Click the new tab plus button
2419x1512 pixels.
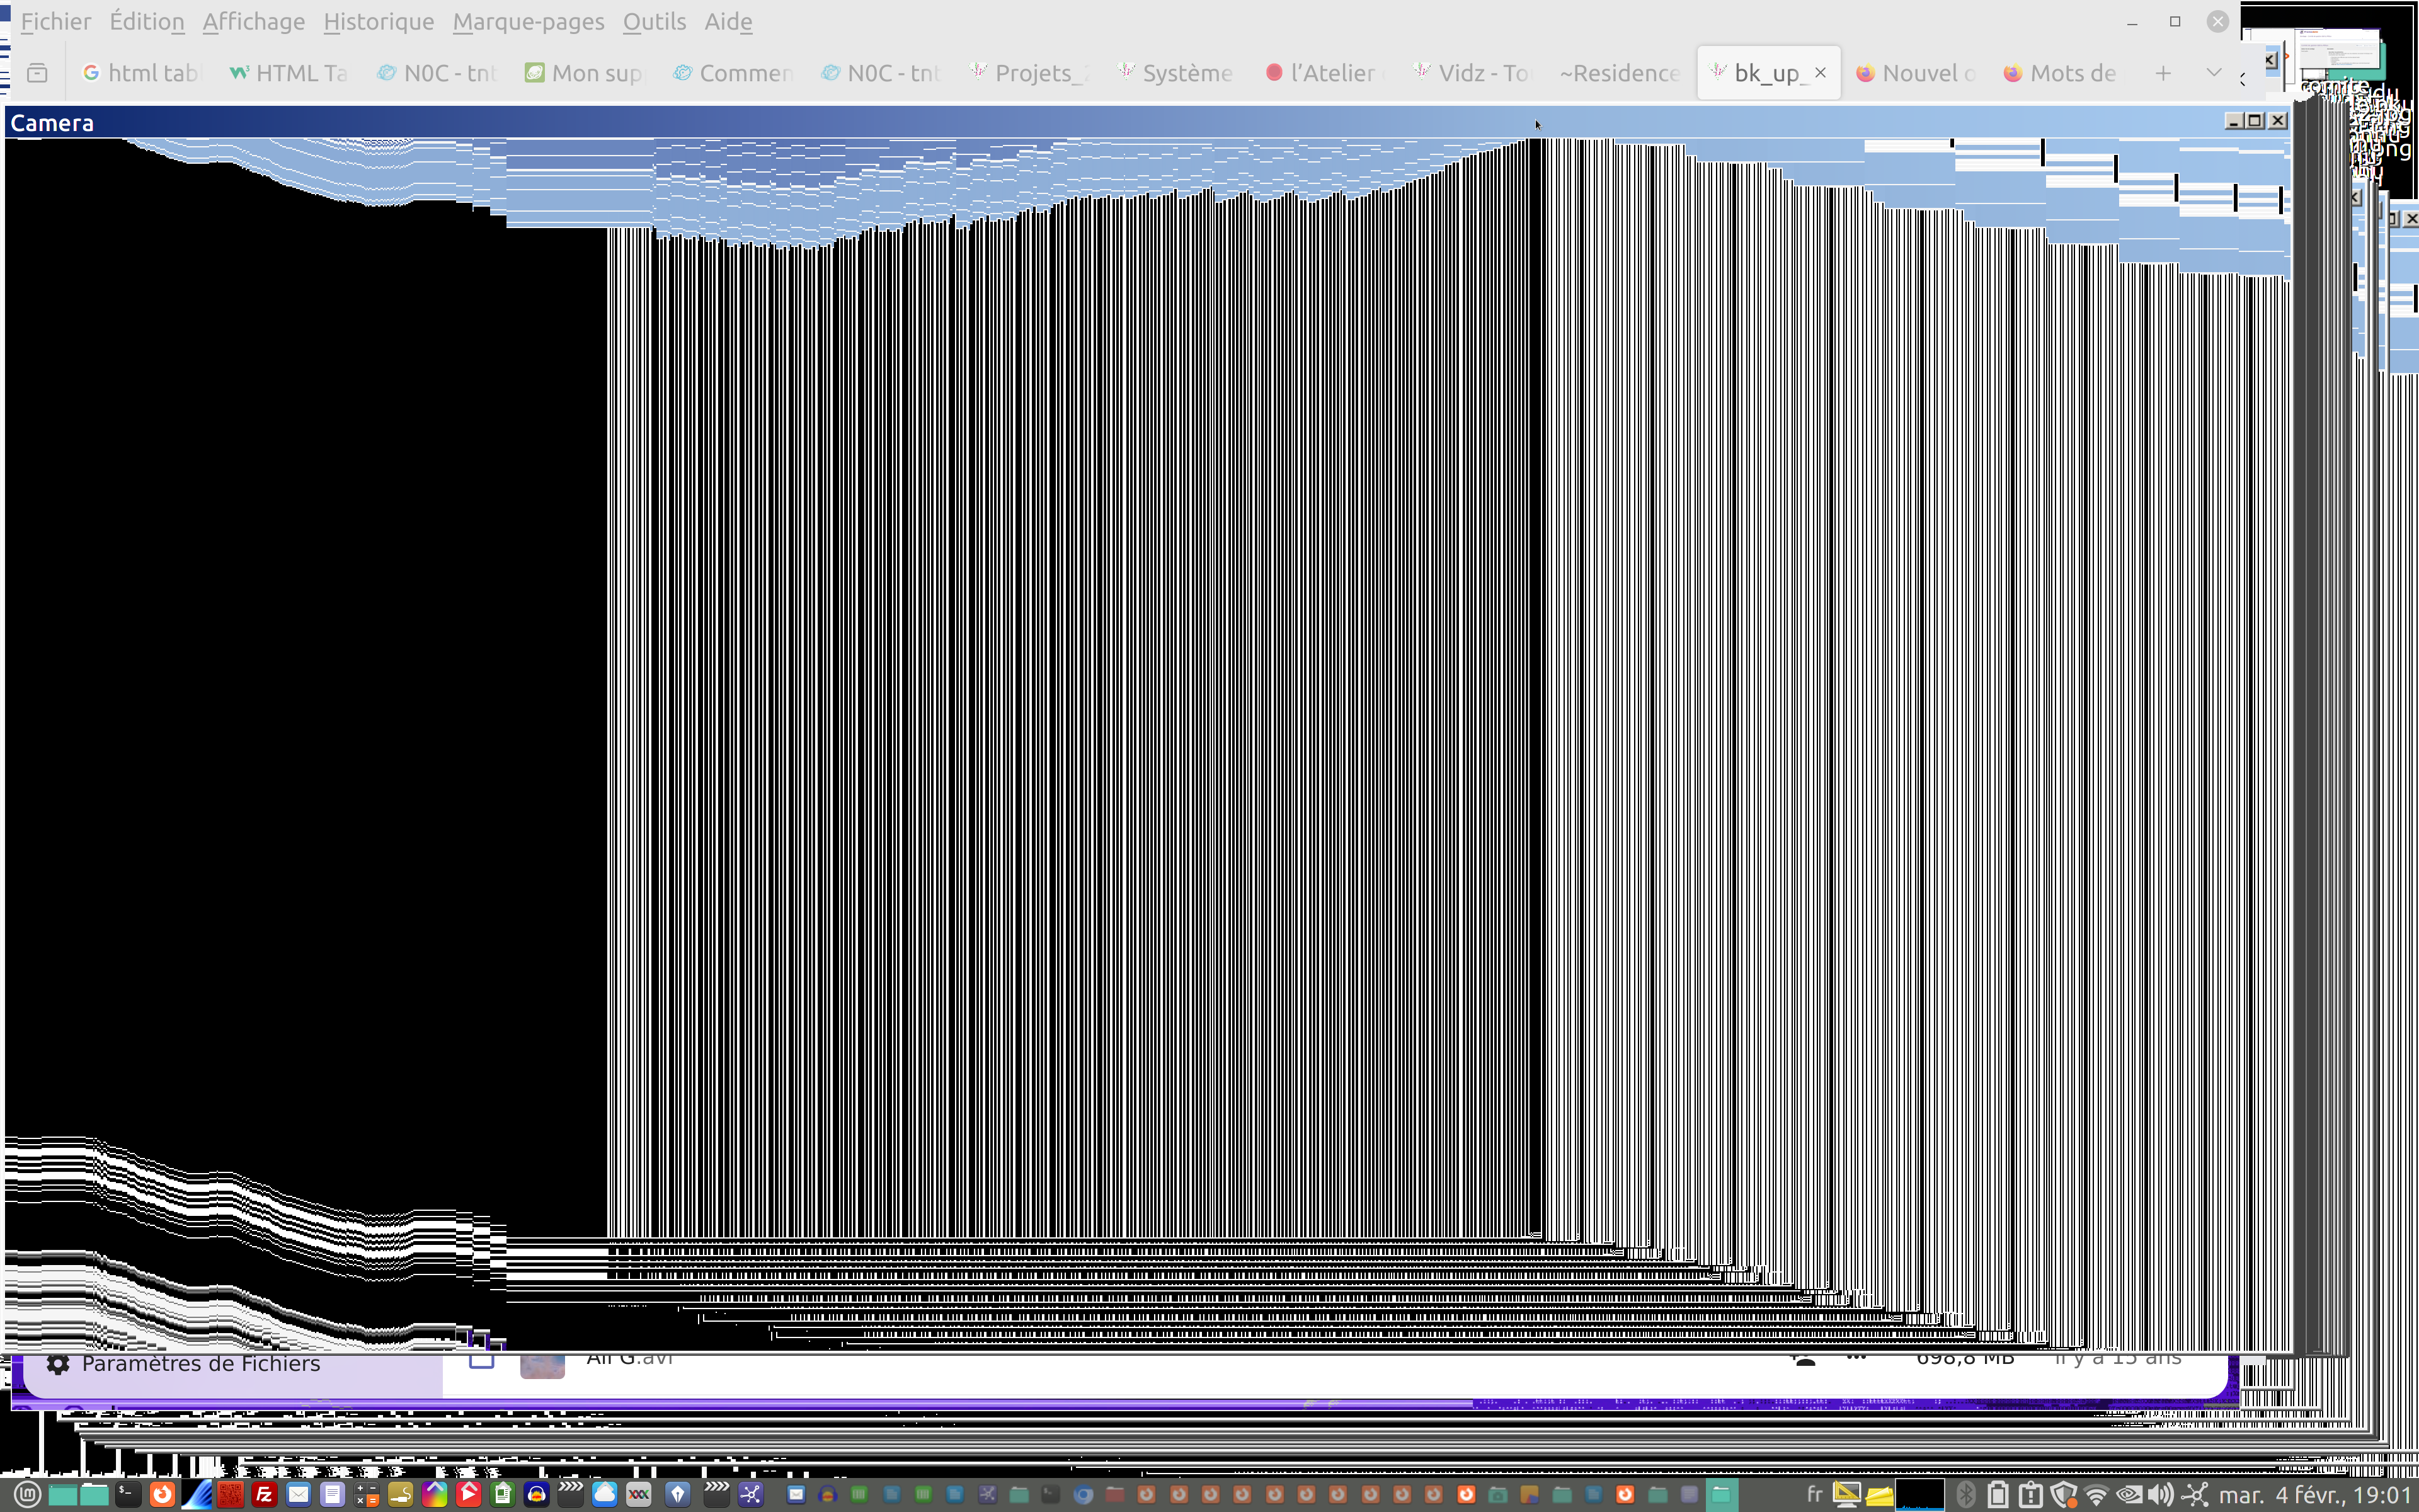(x=2162, y=73)
